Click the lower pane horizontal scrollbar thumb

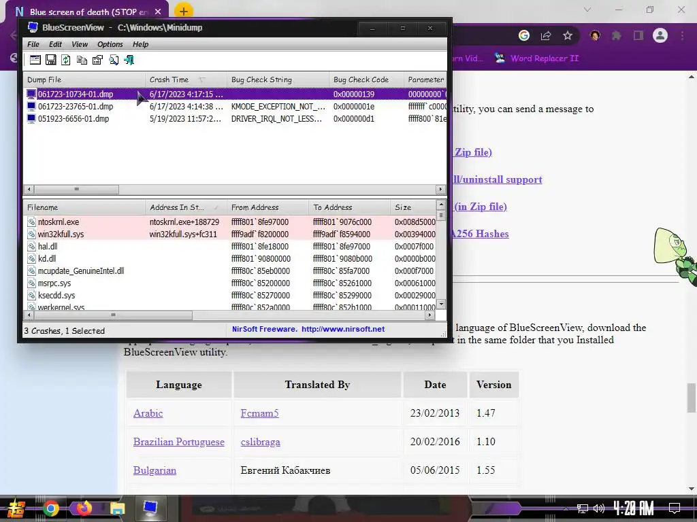(x=114, y=315)
